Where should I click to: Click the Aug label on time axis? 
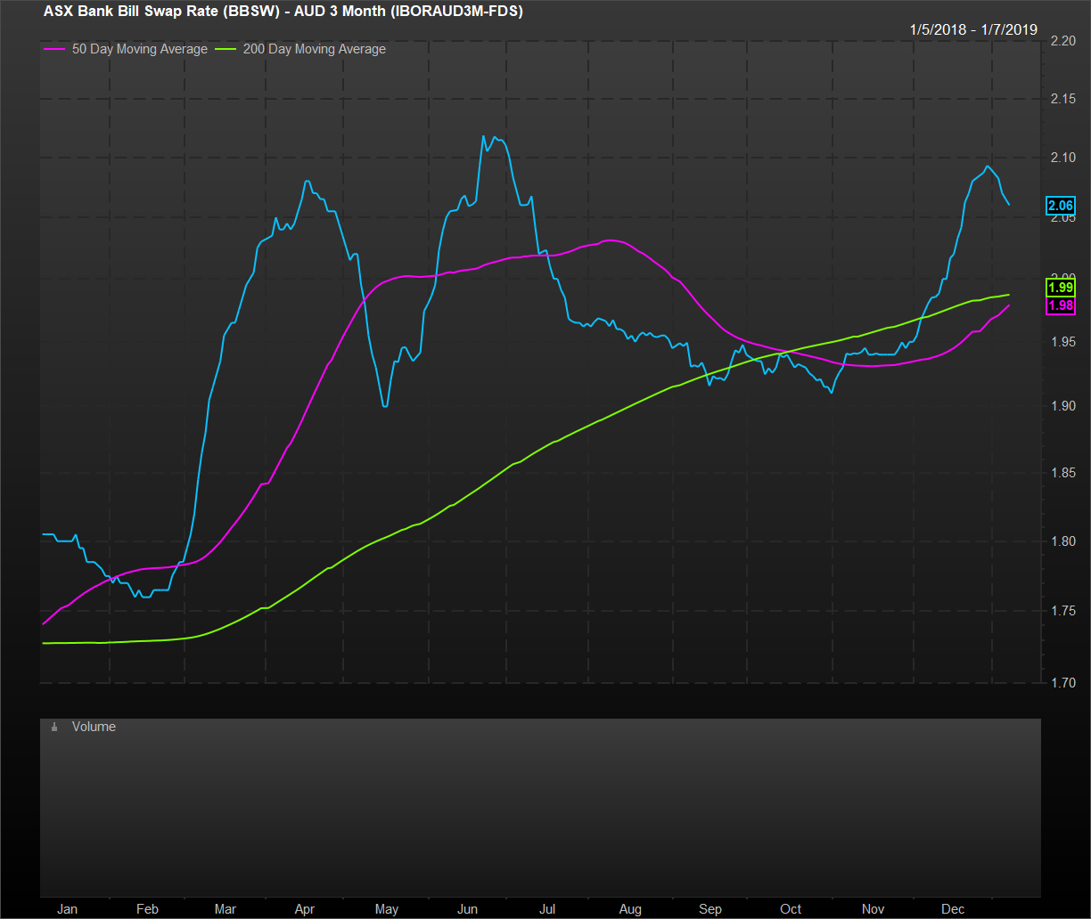pyautogui.click(x=630, y=909)
